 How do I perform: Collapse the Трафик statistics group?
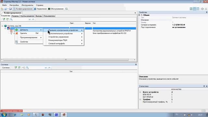(140, 99)
